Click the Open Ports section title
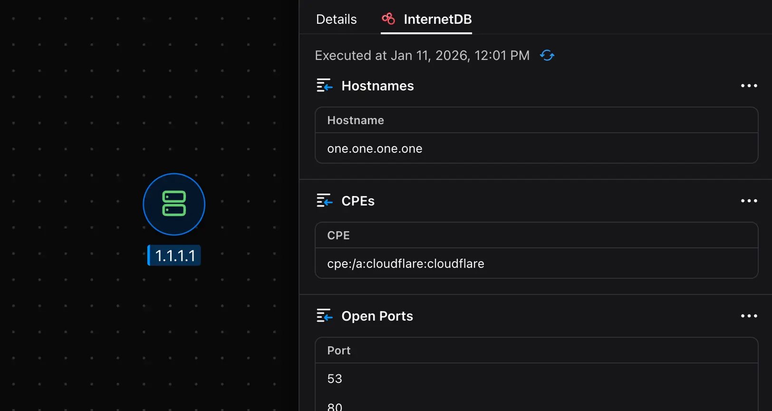 (x=377, y=316)
